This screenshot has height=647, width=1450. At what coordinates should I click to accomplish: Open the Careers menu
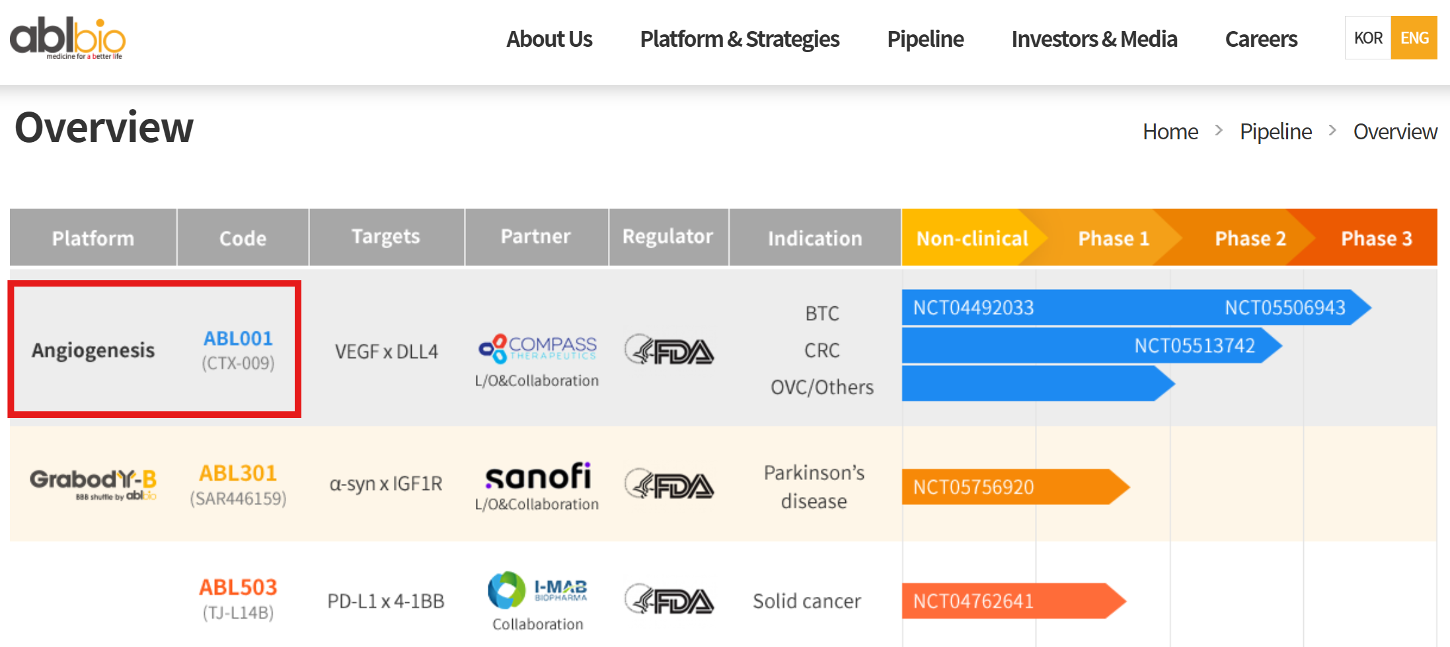click(1261, 39)
